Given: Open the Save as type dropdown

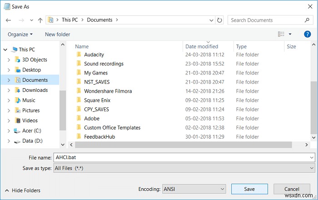Looking at the screenshot, I should tap(184, 168).
